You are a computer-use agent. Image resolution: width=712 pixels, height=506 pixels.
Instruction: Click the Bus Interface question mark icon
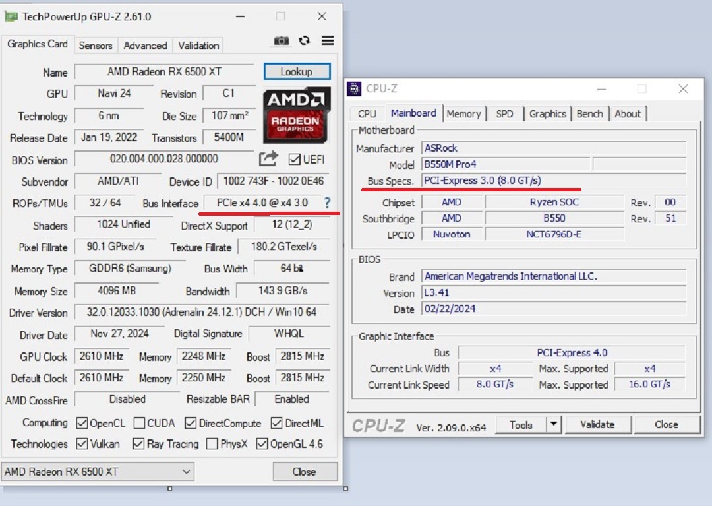[328, 203]
